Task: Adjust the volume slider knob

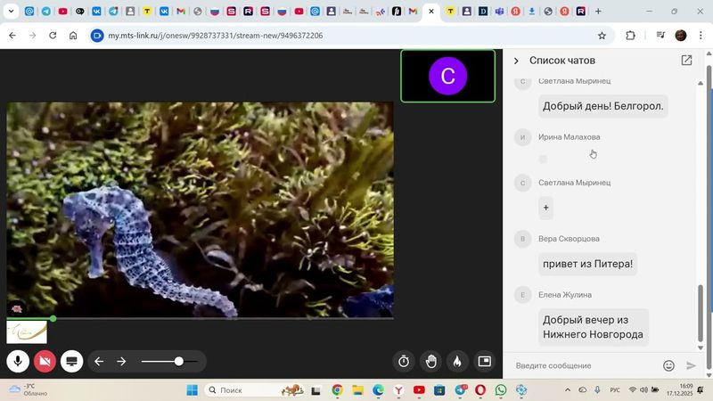Action: 179,361
